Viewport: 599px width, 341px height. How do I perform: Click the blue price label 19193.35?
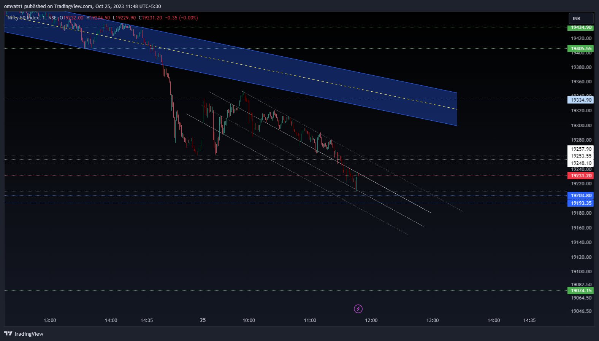(581, 203)
